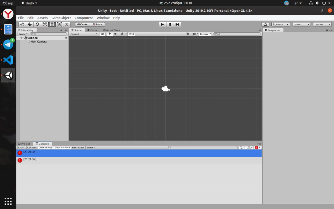Open the GameObject menu

pyautogui.click(x=61, y=18)
